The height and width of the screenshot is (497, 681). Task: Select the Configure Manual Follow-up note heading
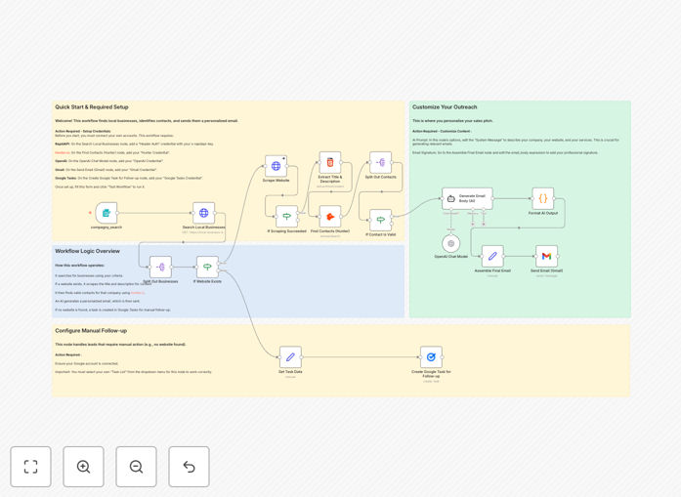[x=91, y=331]
